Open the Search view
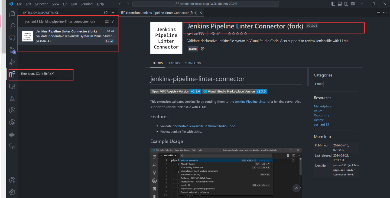Image resolution: width=390 pixels, height=198 pixels. (x=12, y=26)
